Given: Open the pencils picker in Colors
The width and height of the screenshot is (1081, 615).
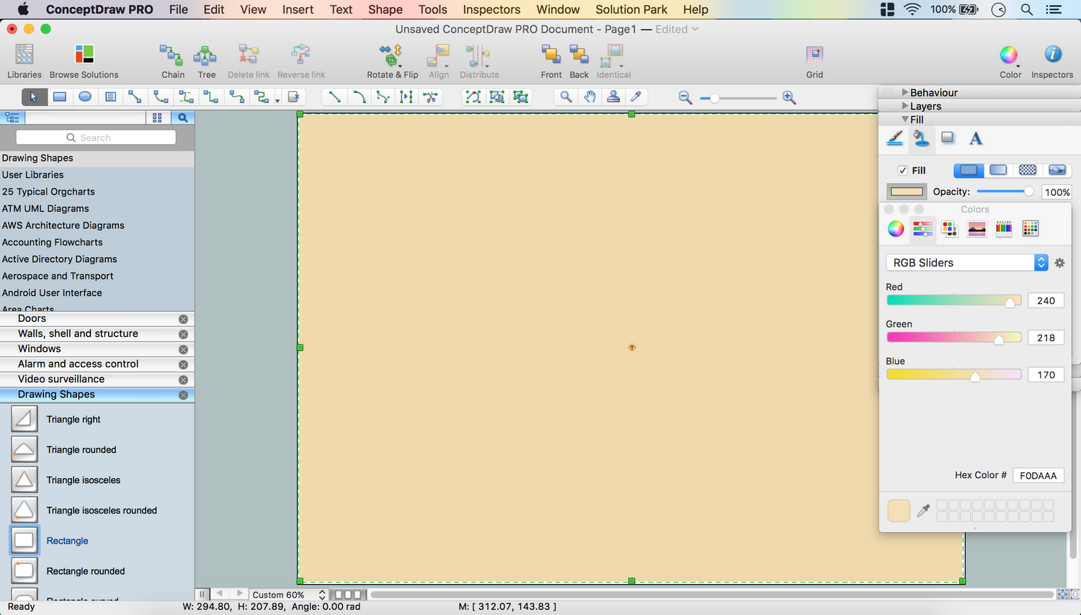Looking at the screenshot, I should coord(1004,229).
